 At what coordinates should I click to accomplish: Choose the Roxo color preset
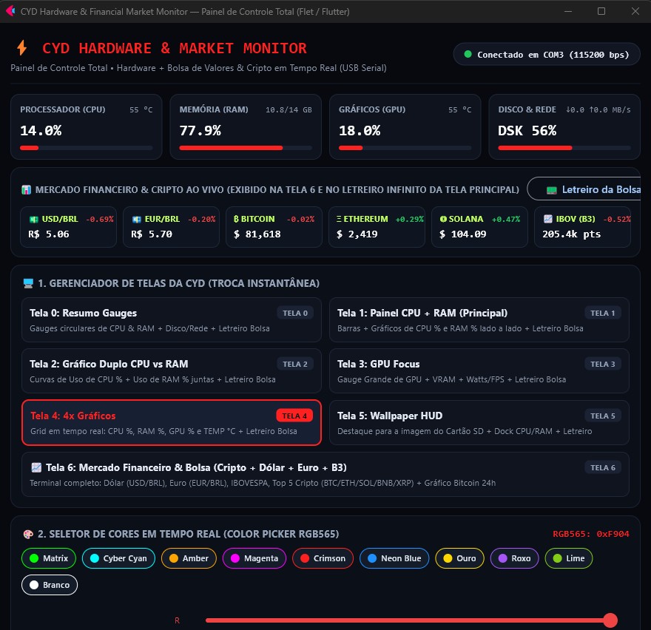[514, 558]
